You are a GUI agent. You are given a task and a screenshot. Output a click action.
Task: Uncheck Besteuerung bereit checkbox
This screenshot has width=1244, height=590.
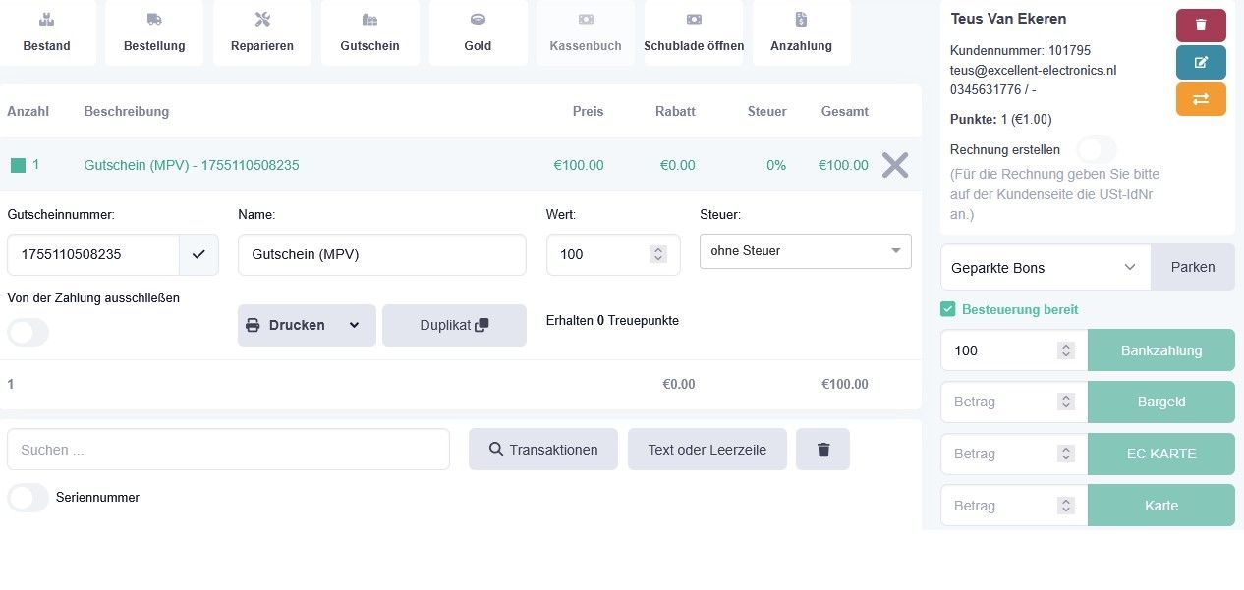(948, 309)
